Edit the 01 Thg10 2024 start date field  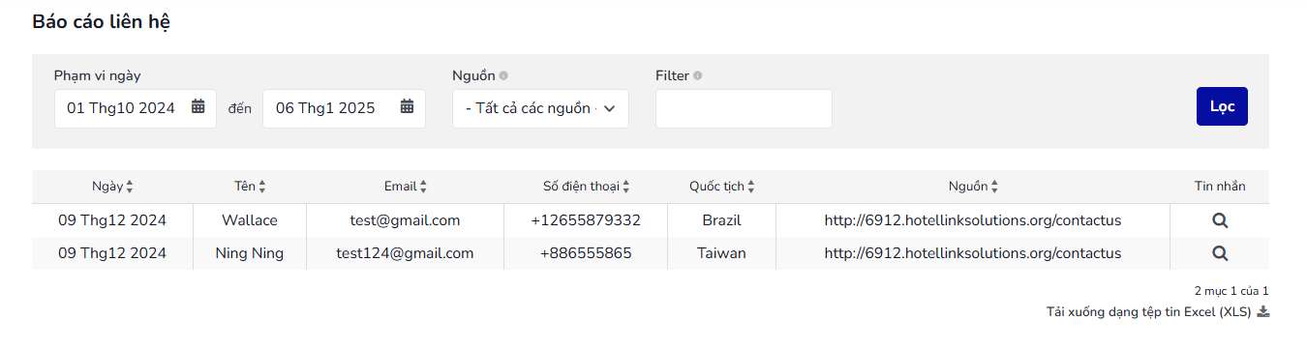[136, 108]
